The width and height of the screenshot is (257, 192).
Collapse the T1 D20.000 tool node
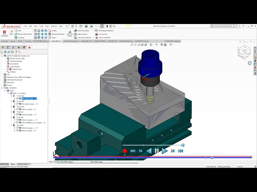[12, 96]
